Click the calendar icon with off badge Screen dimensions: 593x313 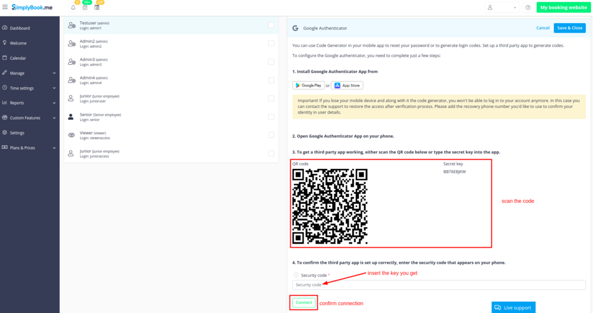click(x=97, y=8)
